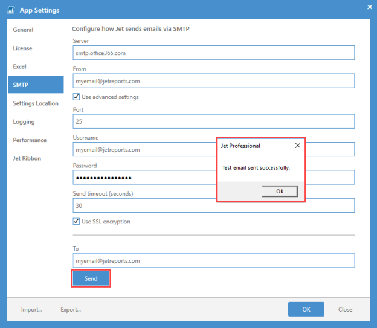Go to Settings Location tab
The image size is (377, 328).
click(x=36, y=103)
